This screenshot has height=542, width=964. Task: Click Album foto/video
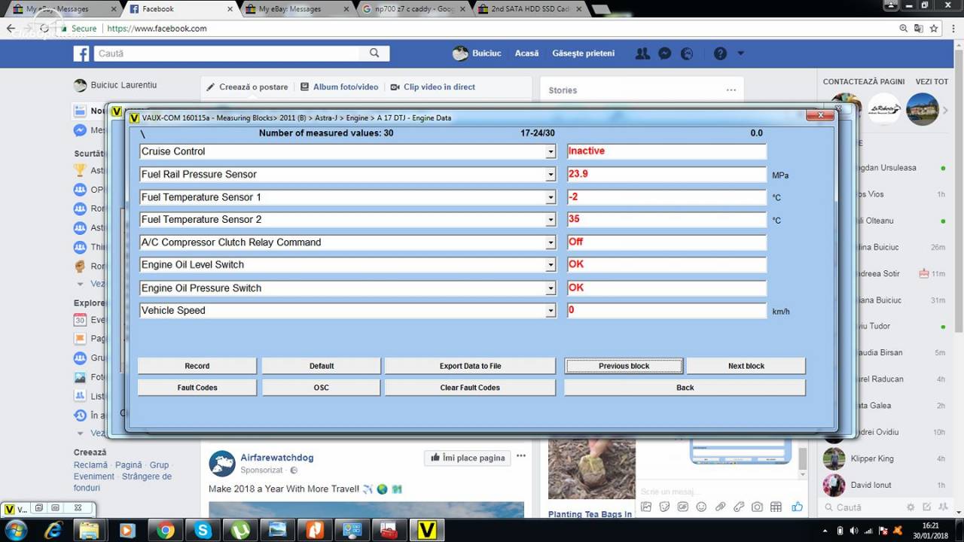tap(339, 87)
